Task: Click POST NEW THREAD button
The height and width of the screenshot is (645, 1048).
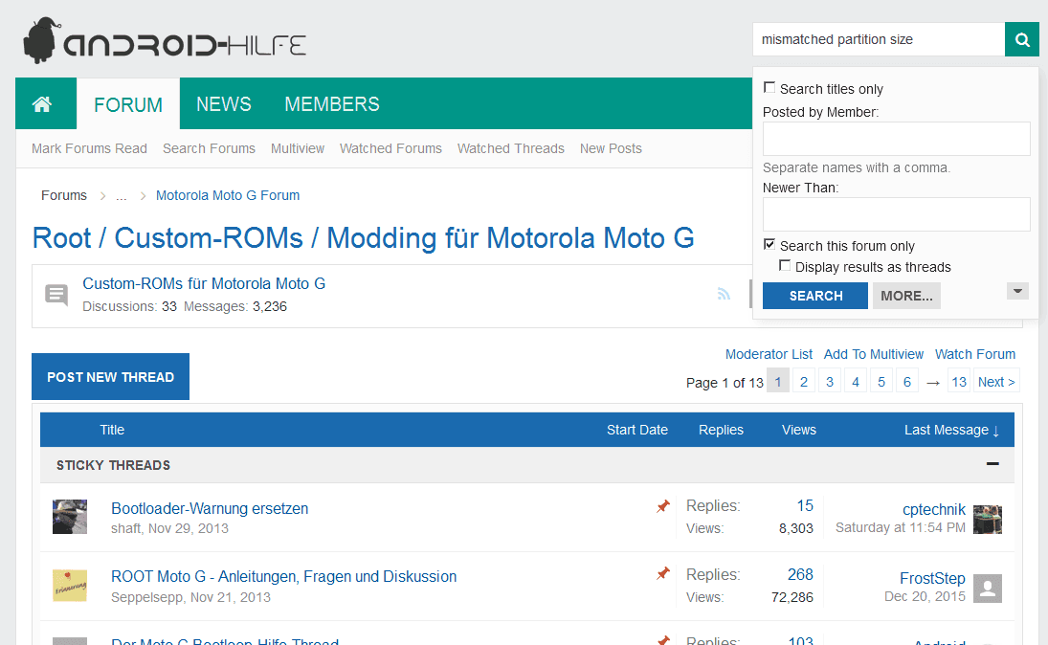Action: click(x=110, y=377)
